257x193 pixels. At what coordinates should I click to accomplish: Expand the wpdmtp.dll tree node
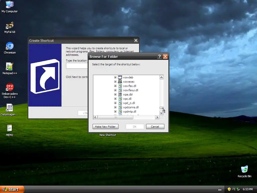[115, 111]
